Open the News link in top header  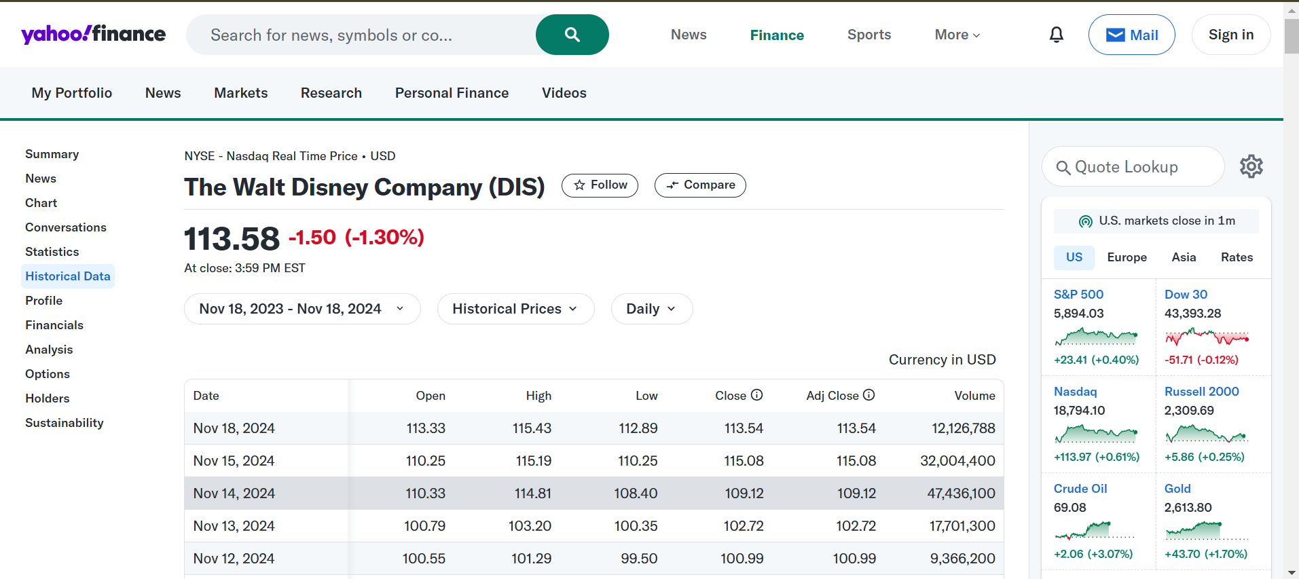[689, 35]
